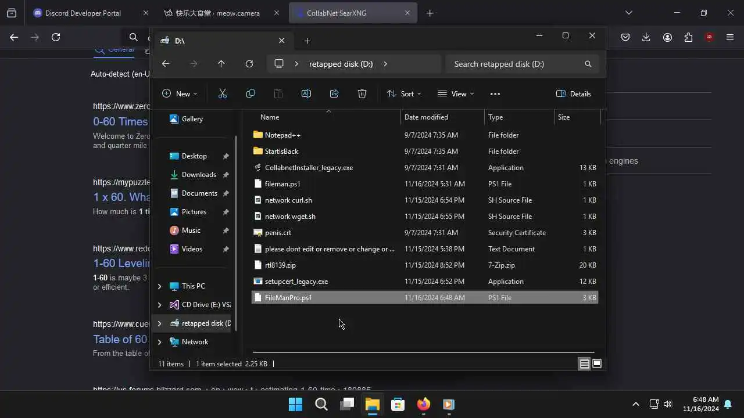Expand Network tree node
Image resolution: width=744 pixels, height=418 pixels.
(160, 342)
